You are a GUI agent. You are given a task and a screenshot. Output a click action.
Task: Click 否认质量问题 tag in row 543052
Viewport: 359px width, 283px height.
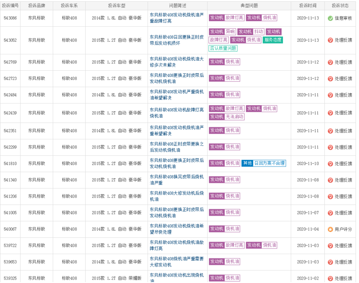(x=223, y=48)
